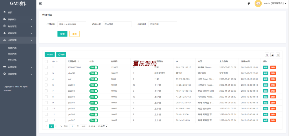Open the column filter grid icon
Viewport: 289px width, 136px height.
pos(267,55)
